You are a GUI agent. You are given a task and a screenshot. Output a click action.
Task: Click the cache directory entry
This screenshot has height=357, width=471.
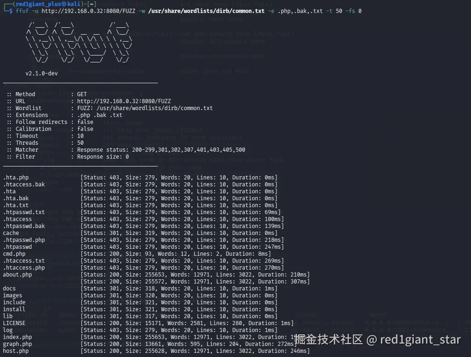(11, 233)
